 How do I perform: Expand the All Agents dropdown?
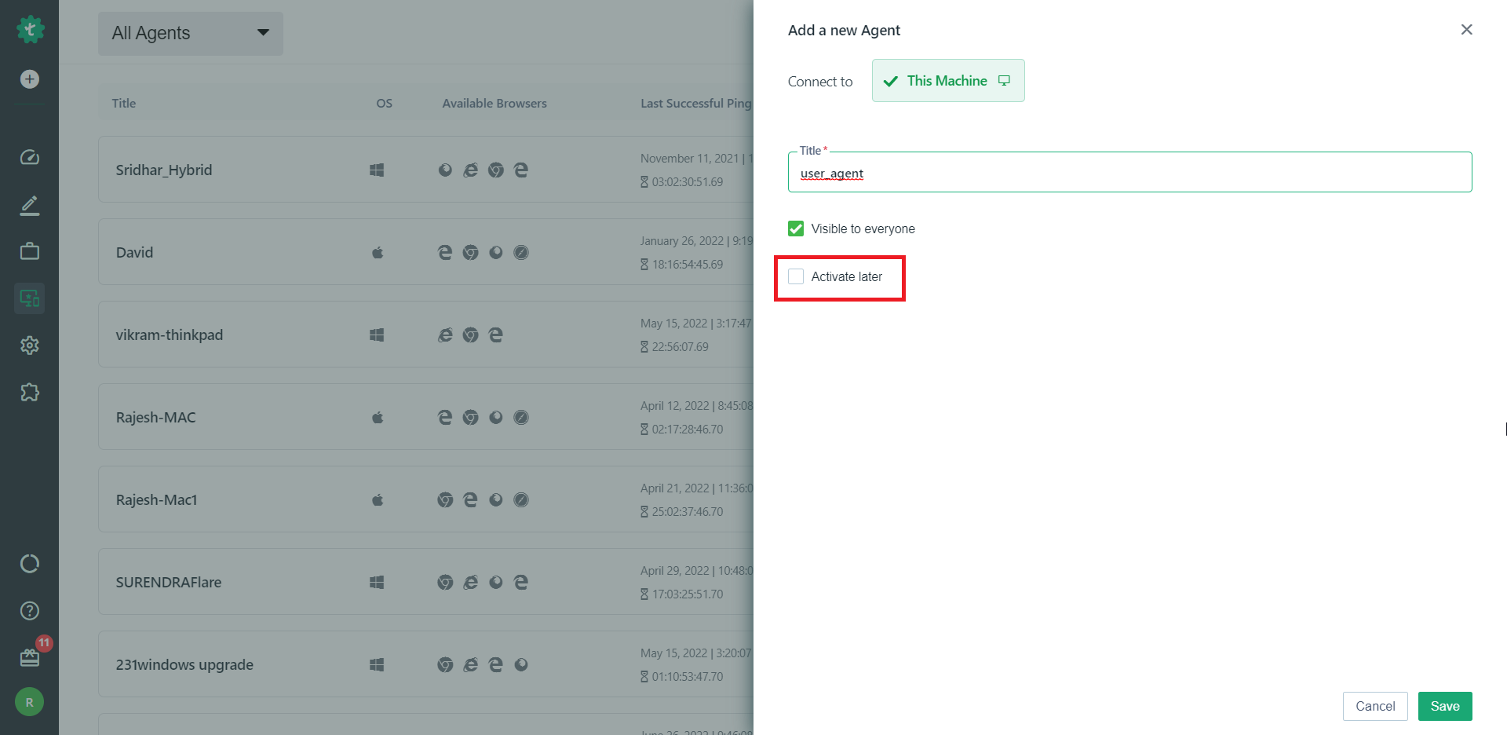pos(191,33)
